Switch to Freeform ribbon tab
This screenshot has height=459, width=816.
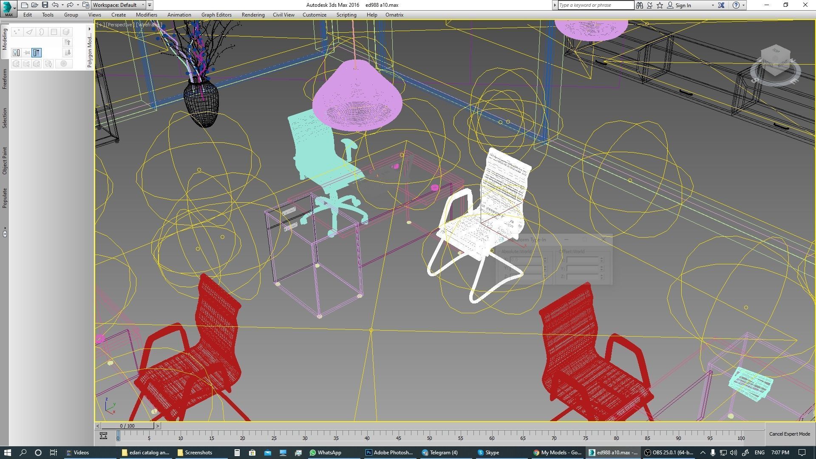tap(5, 79)
